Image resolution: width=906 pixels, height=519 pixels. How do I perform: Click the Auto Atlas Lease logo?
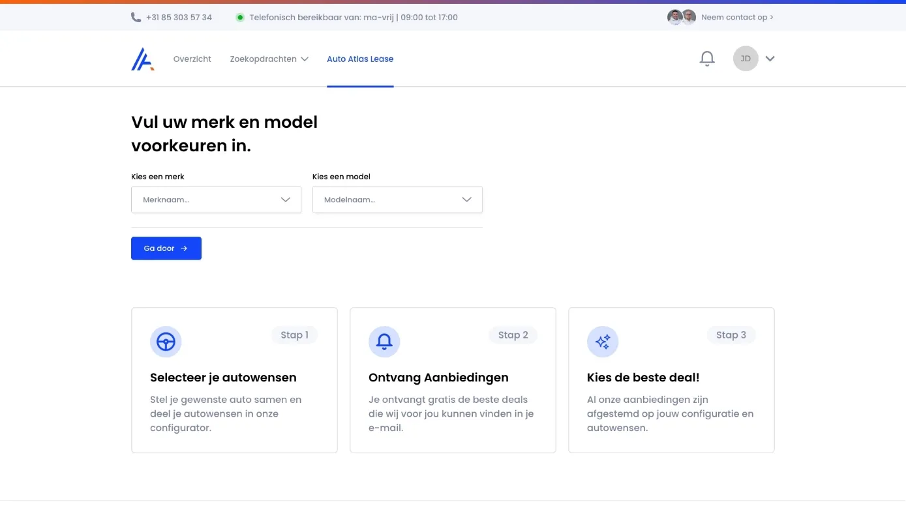(142, 59)
